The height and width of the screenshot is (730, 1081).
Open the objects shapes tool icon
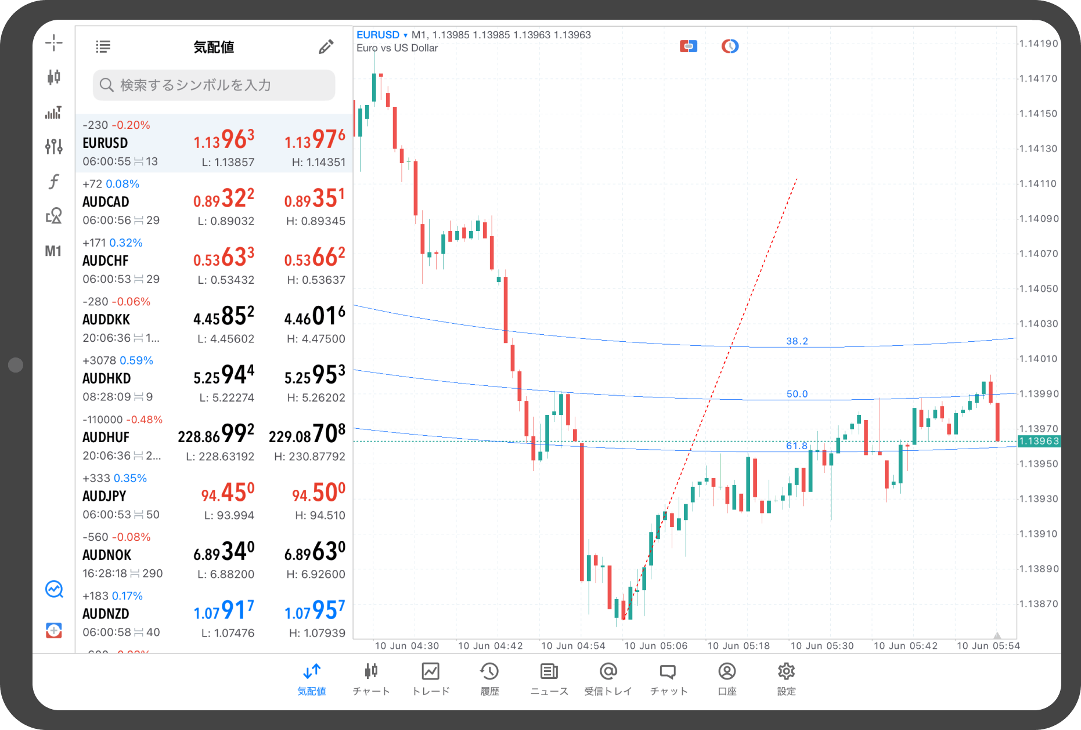pyautogui.click(x=53, y=216)
